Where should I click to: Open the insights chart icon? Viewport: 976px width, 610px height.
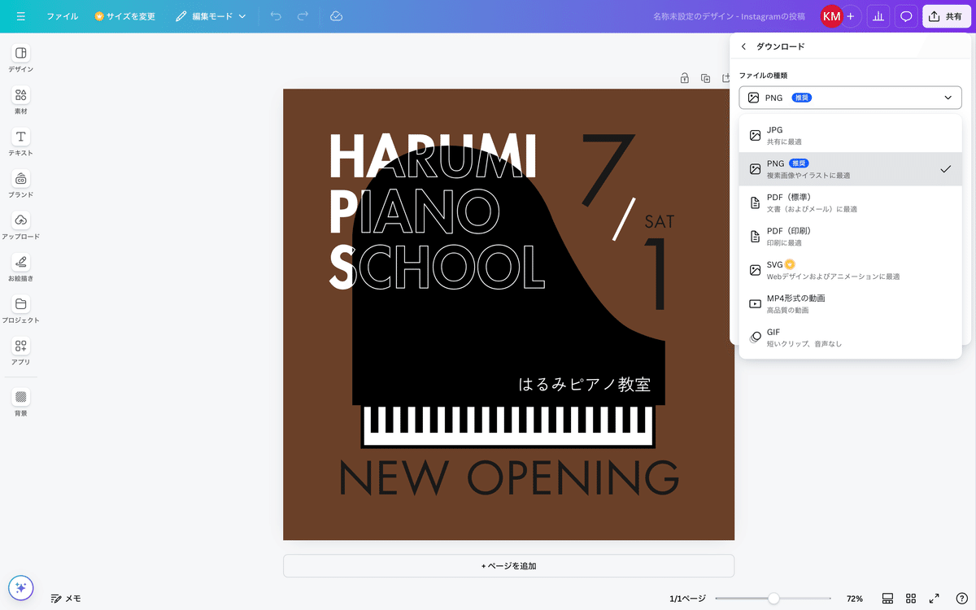tap(878, 15)
